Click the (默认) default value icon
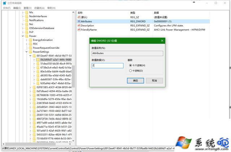Screen dimensions: 231x152 (x=79, y=17)
